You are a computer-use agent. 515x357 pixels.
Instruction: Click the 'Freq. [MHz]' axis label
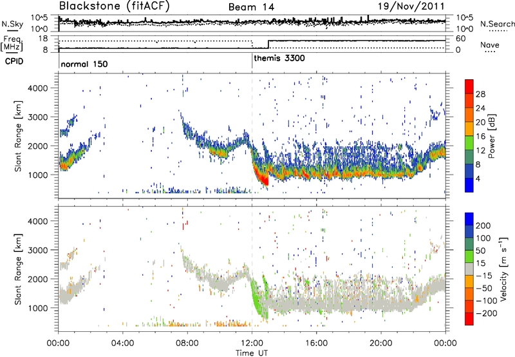click(x=13, y=43)
